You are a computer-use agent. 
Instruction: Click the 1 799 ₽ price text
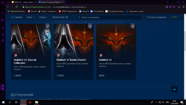(x=60, y=75)
